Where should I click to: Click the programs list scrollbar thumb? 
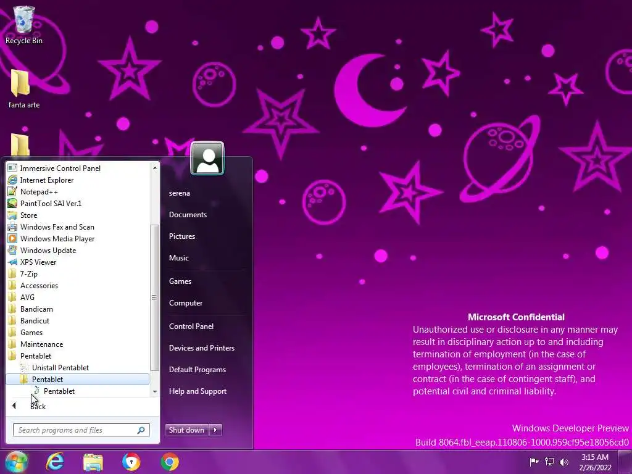(154, 297)
